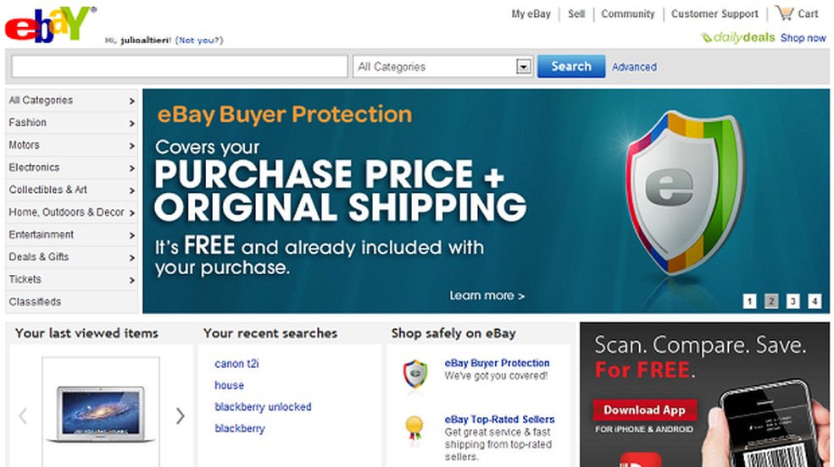Viewport: 834px width, 467px height.
Task: Open the All Categories dropdown
Action: (443, 67)
